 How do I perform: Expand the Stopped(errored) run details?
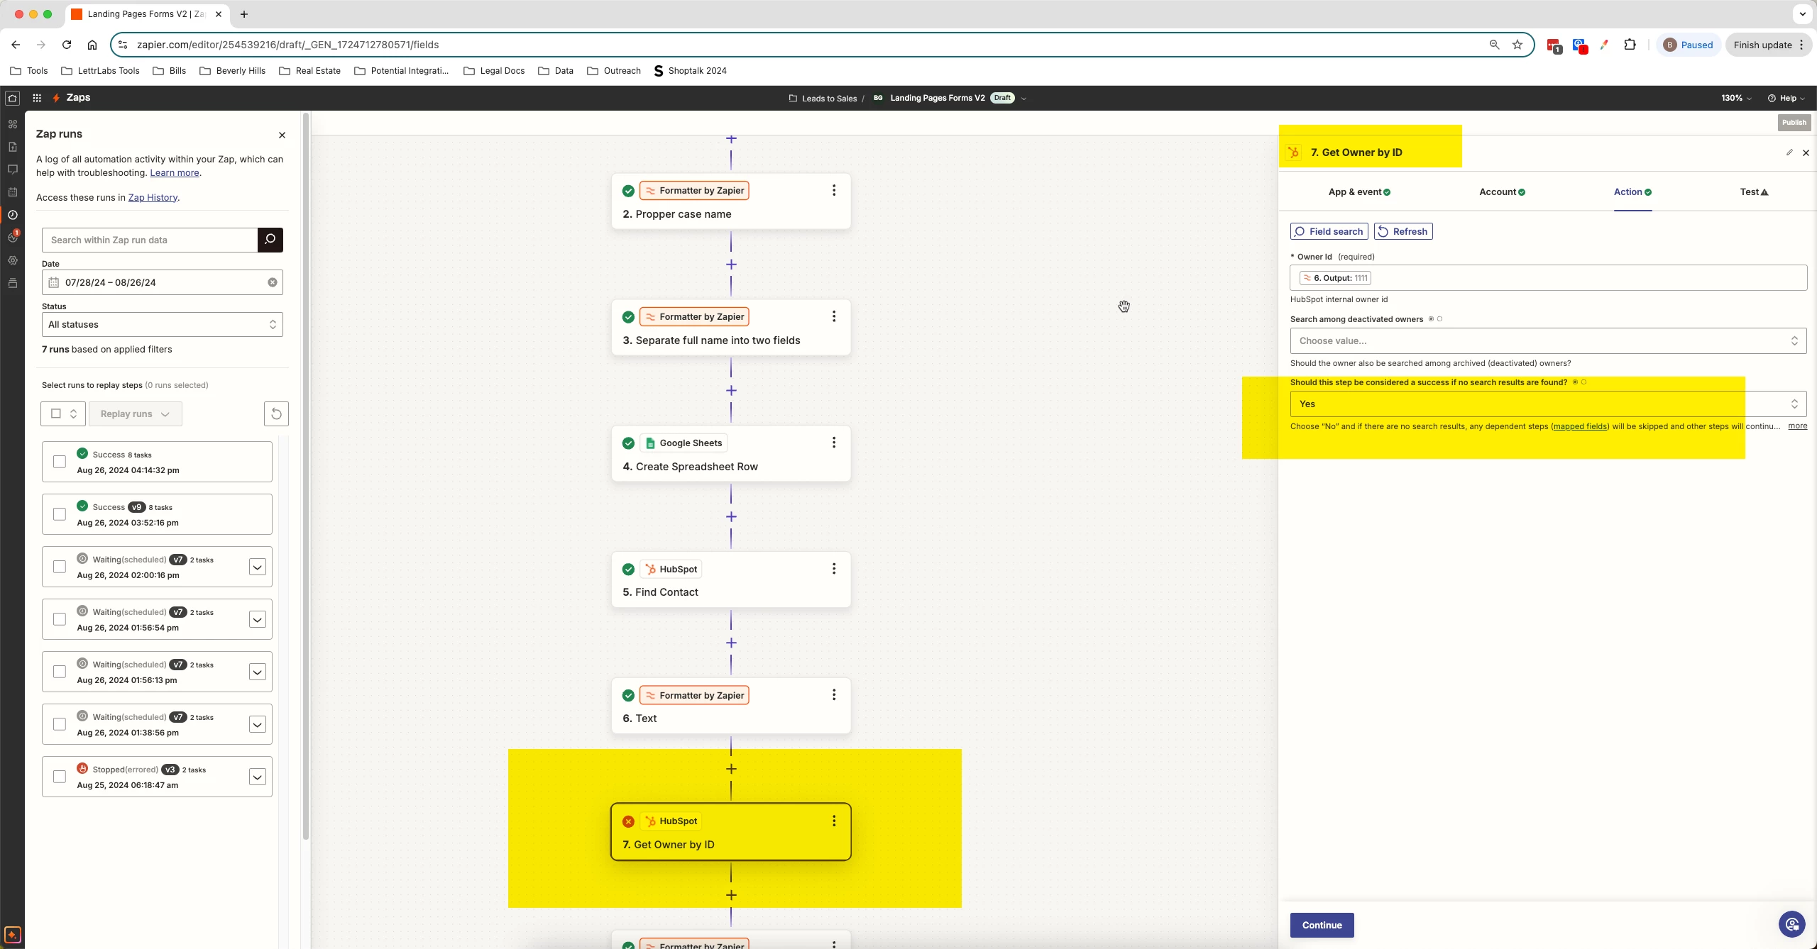(x=257, y=777)
